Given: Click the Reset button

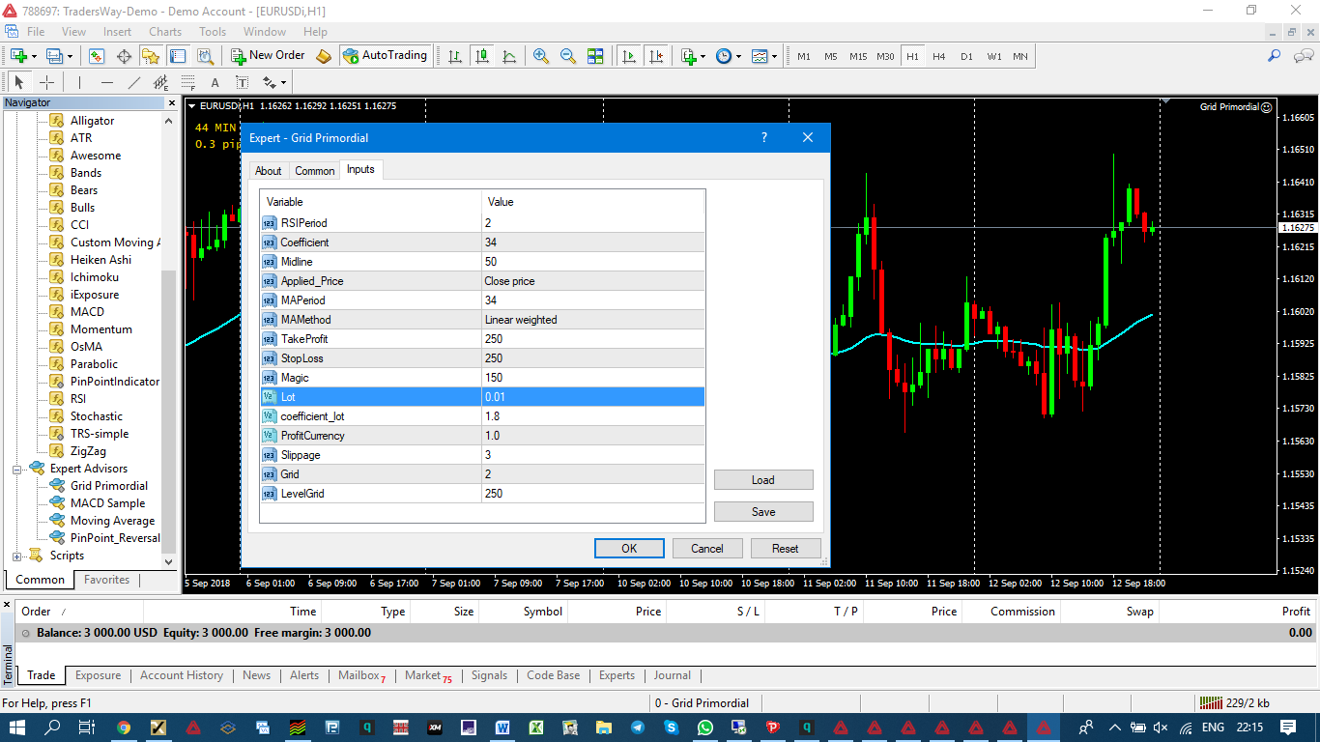Looking at the screenshot, I should pos(786,549).
